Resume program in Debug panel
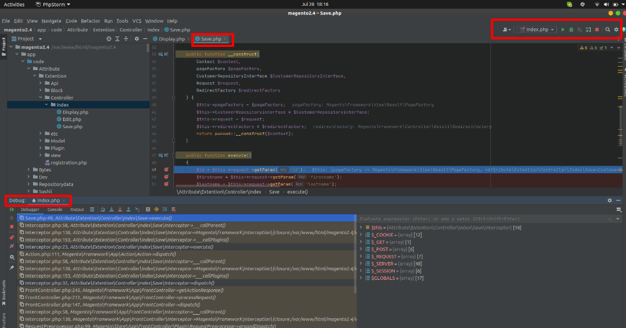626x328 pixels. pos(12,209)
